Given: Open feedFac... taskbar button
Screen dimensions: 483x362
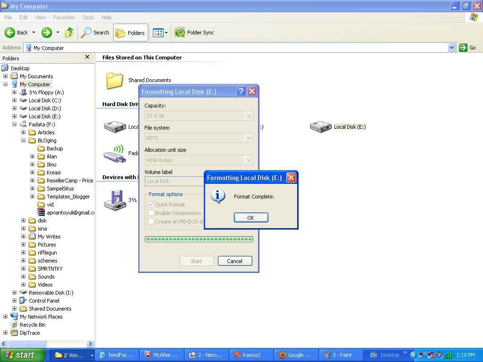Looking at the screenshot, I should point(117,355).
